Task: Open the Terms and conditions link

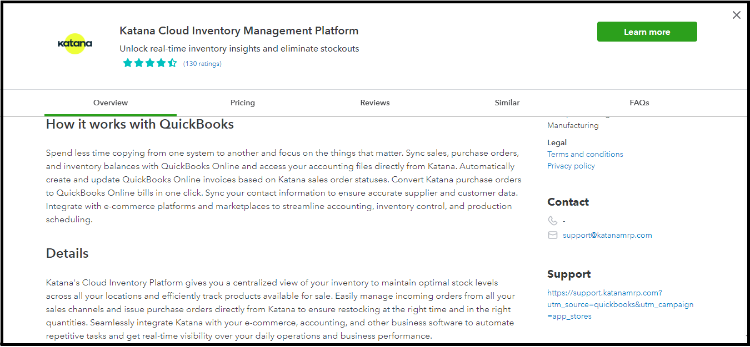Action: [585, 154]
